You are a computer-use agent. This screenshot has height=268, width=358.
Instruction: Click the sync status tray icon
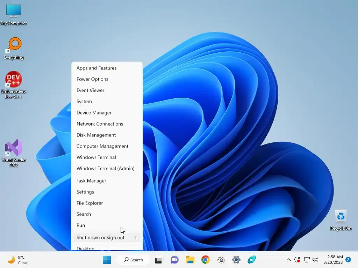(x=297, y=260)
